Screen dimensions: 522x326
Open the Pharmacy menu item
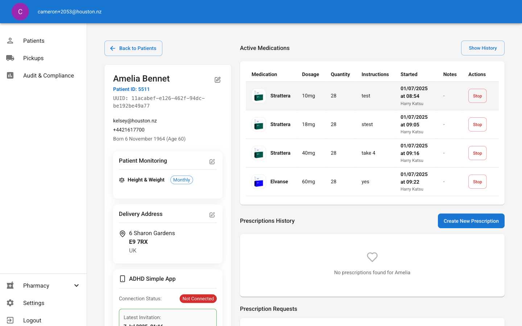(43, 285)
